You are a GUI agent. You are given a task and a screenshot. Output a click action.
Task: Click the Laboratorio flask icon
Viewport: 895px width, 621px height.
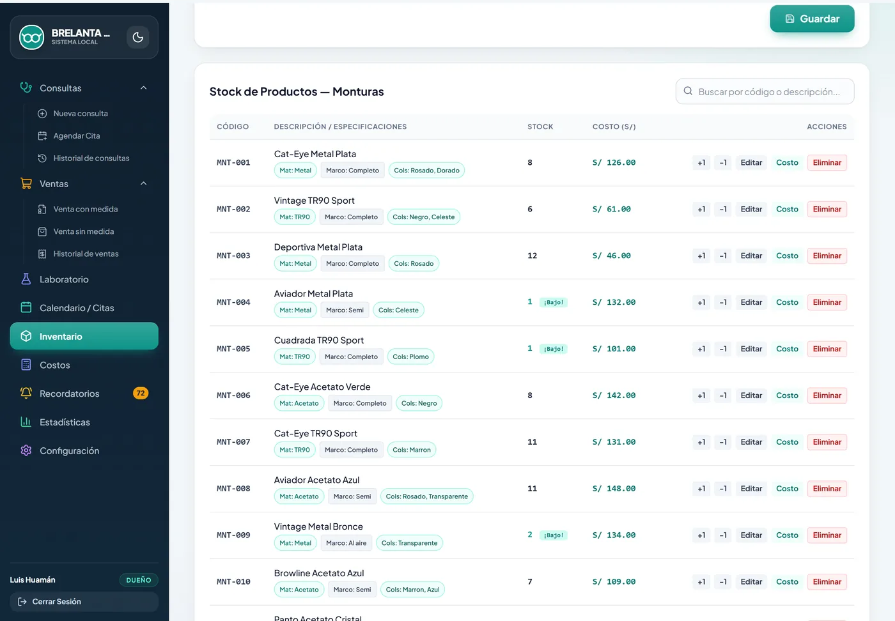pyautogui.click(x=26, y=279)
